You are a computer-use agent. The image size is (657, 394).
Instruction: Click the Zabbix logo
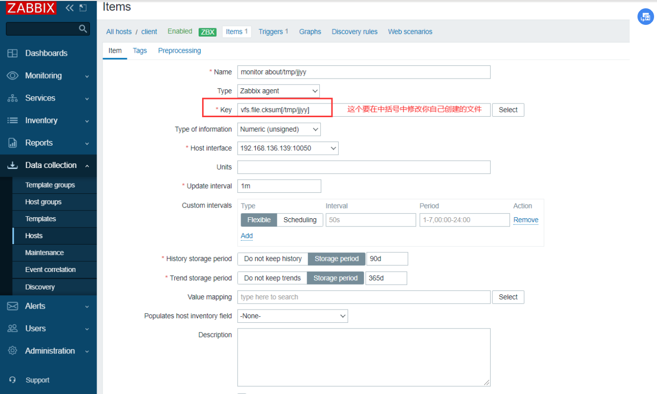(x=31, y=7)
